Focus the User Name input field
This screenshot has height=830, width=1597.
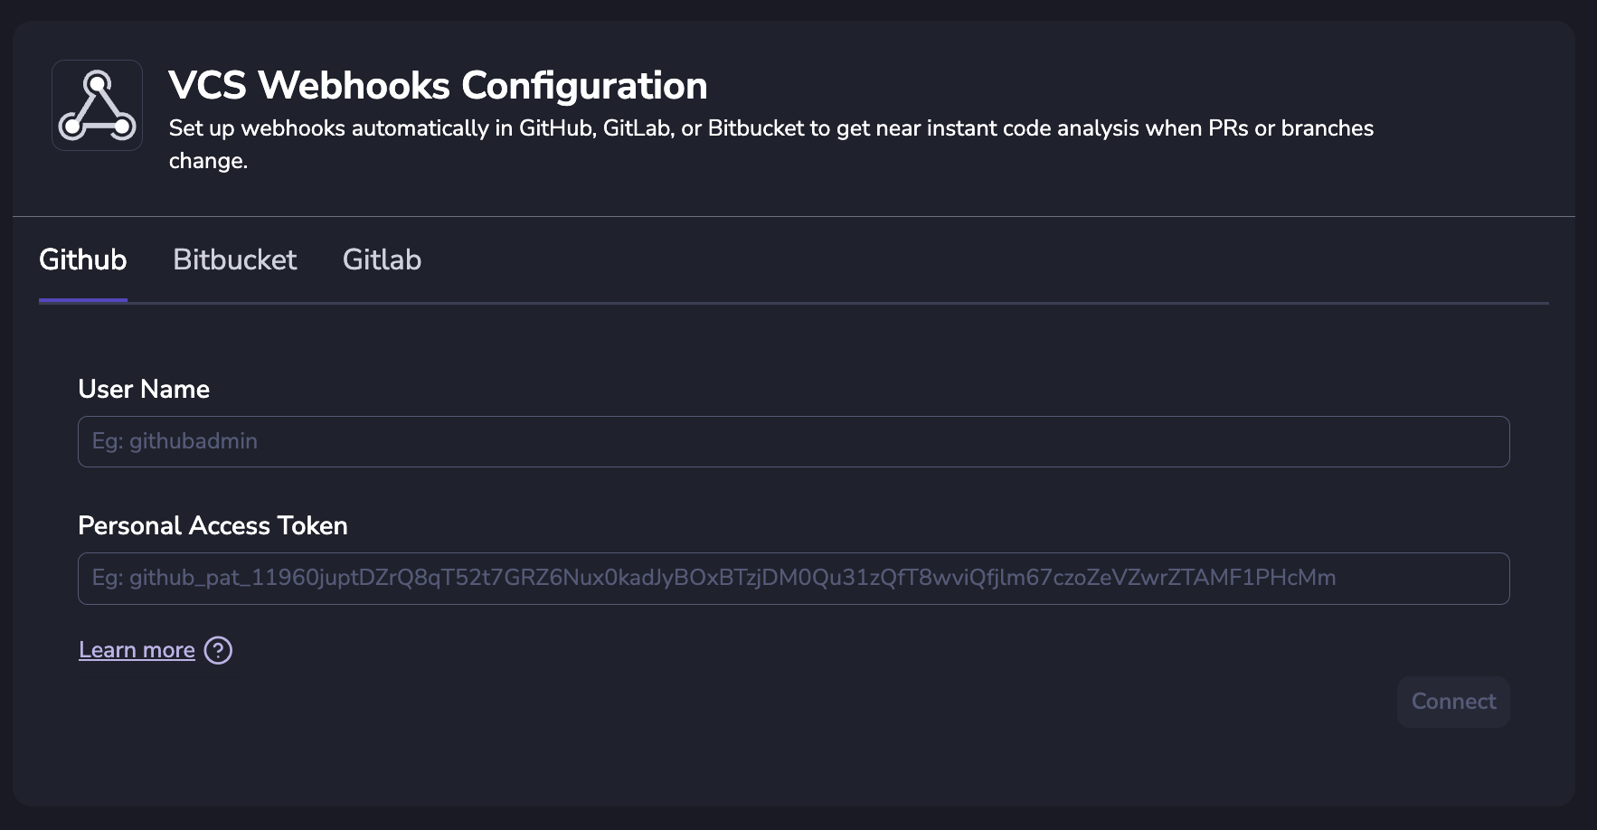coord(793,442)
